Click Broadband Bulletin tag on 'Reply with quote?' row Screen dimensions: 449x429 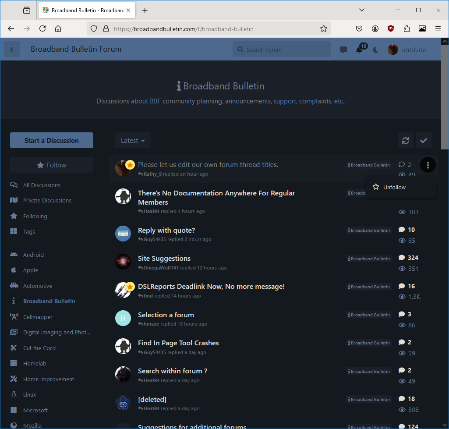(369, 230)
